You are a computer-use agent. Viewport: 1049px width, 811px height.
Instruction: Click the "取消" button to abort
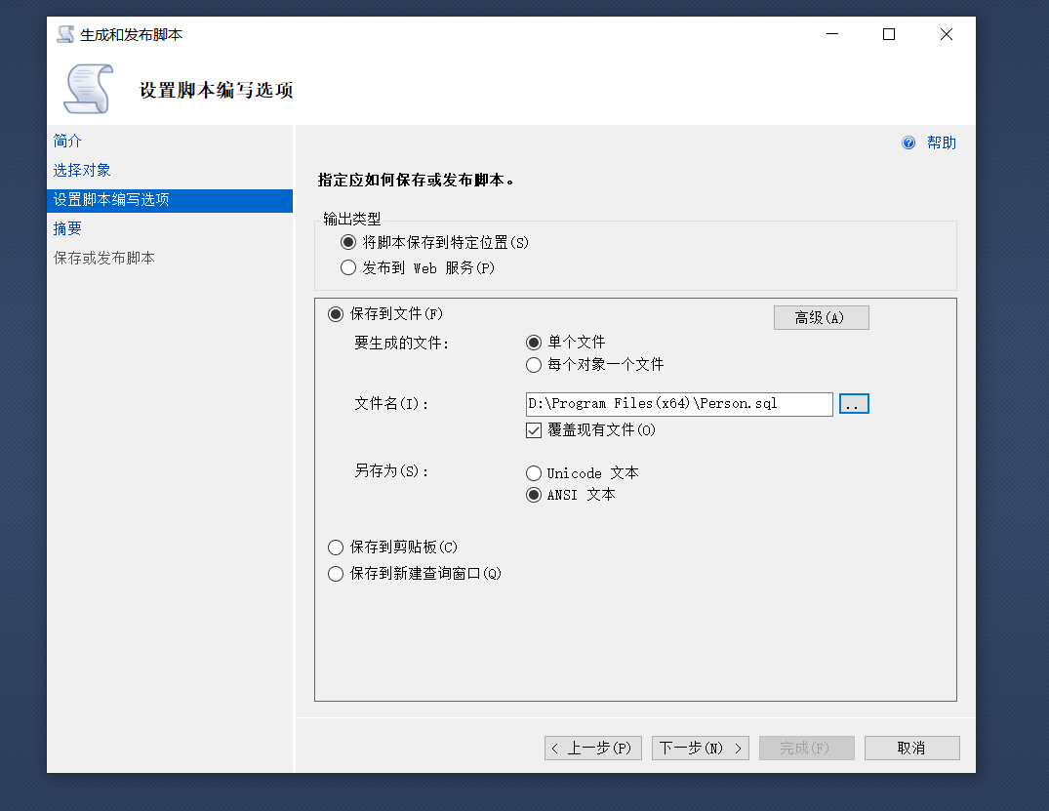911,748
